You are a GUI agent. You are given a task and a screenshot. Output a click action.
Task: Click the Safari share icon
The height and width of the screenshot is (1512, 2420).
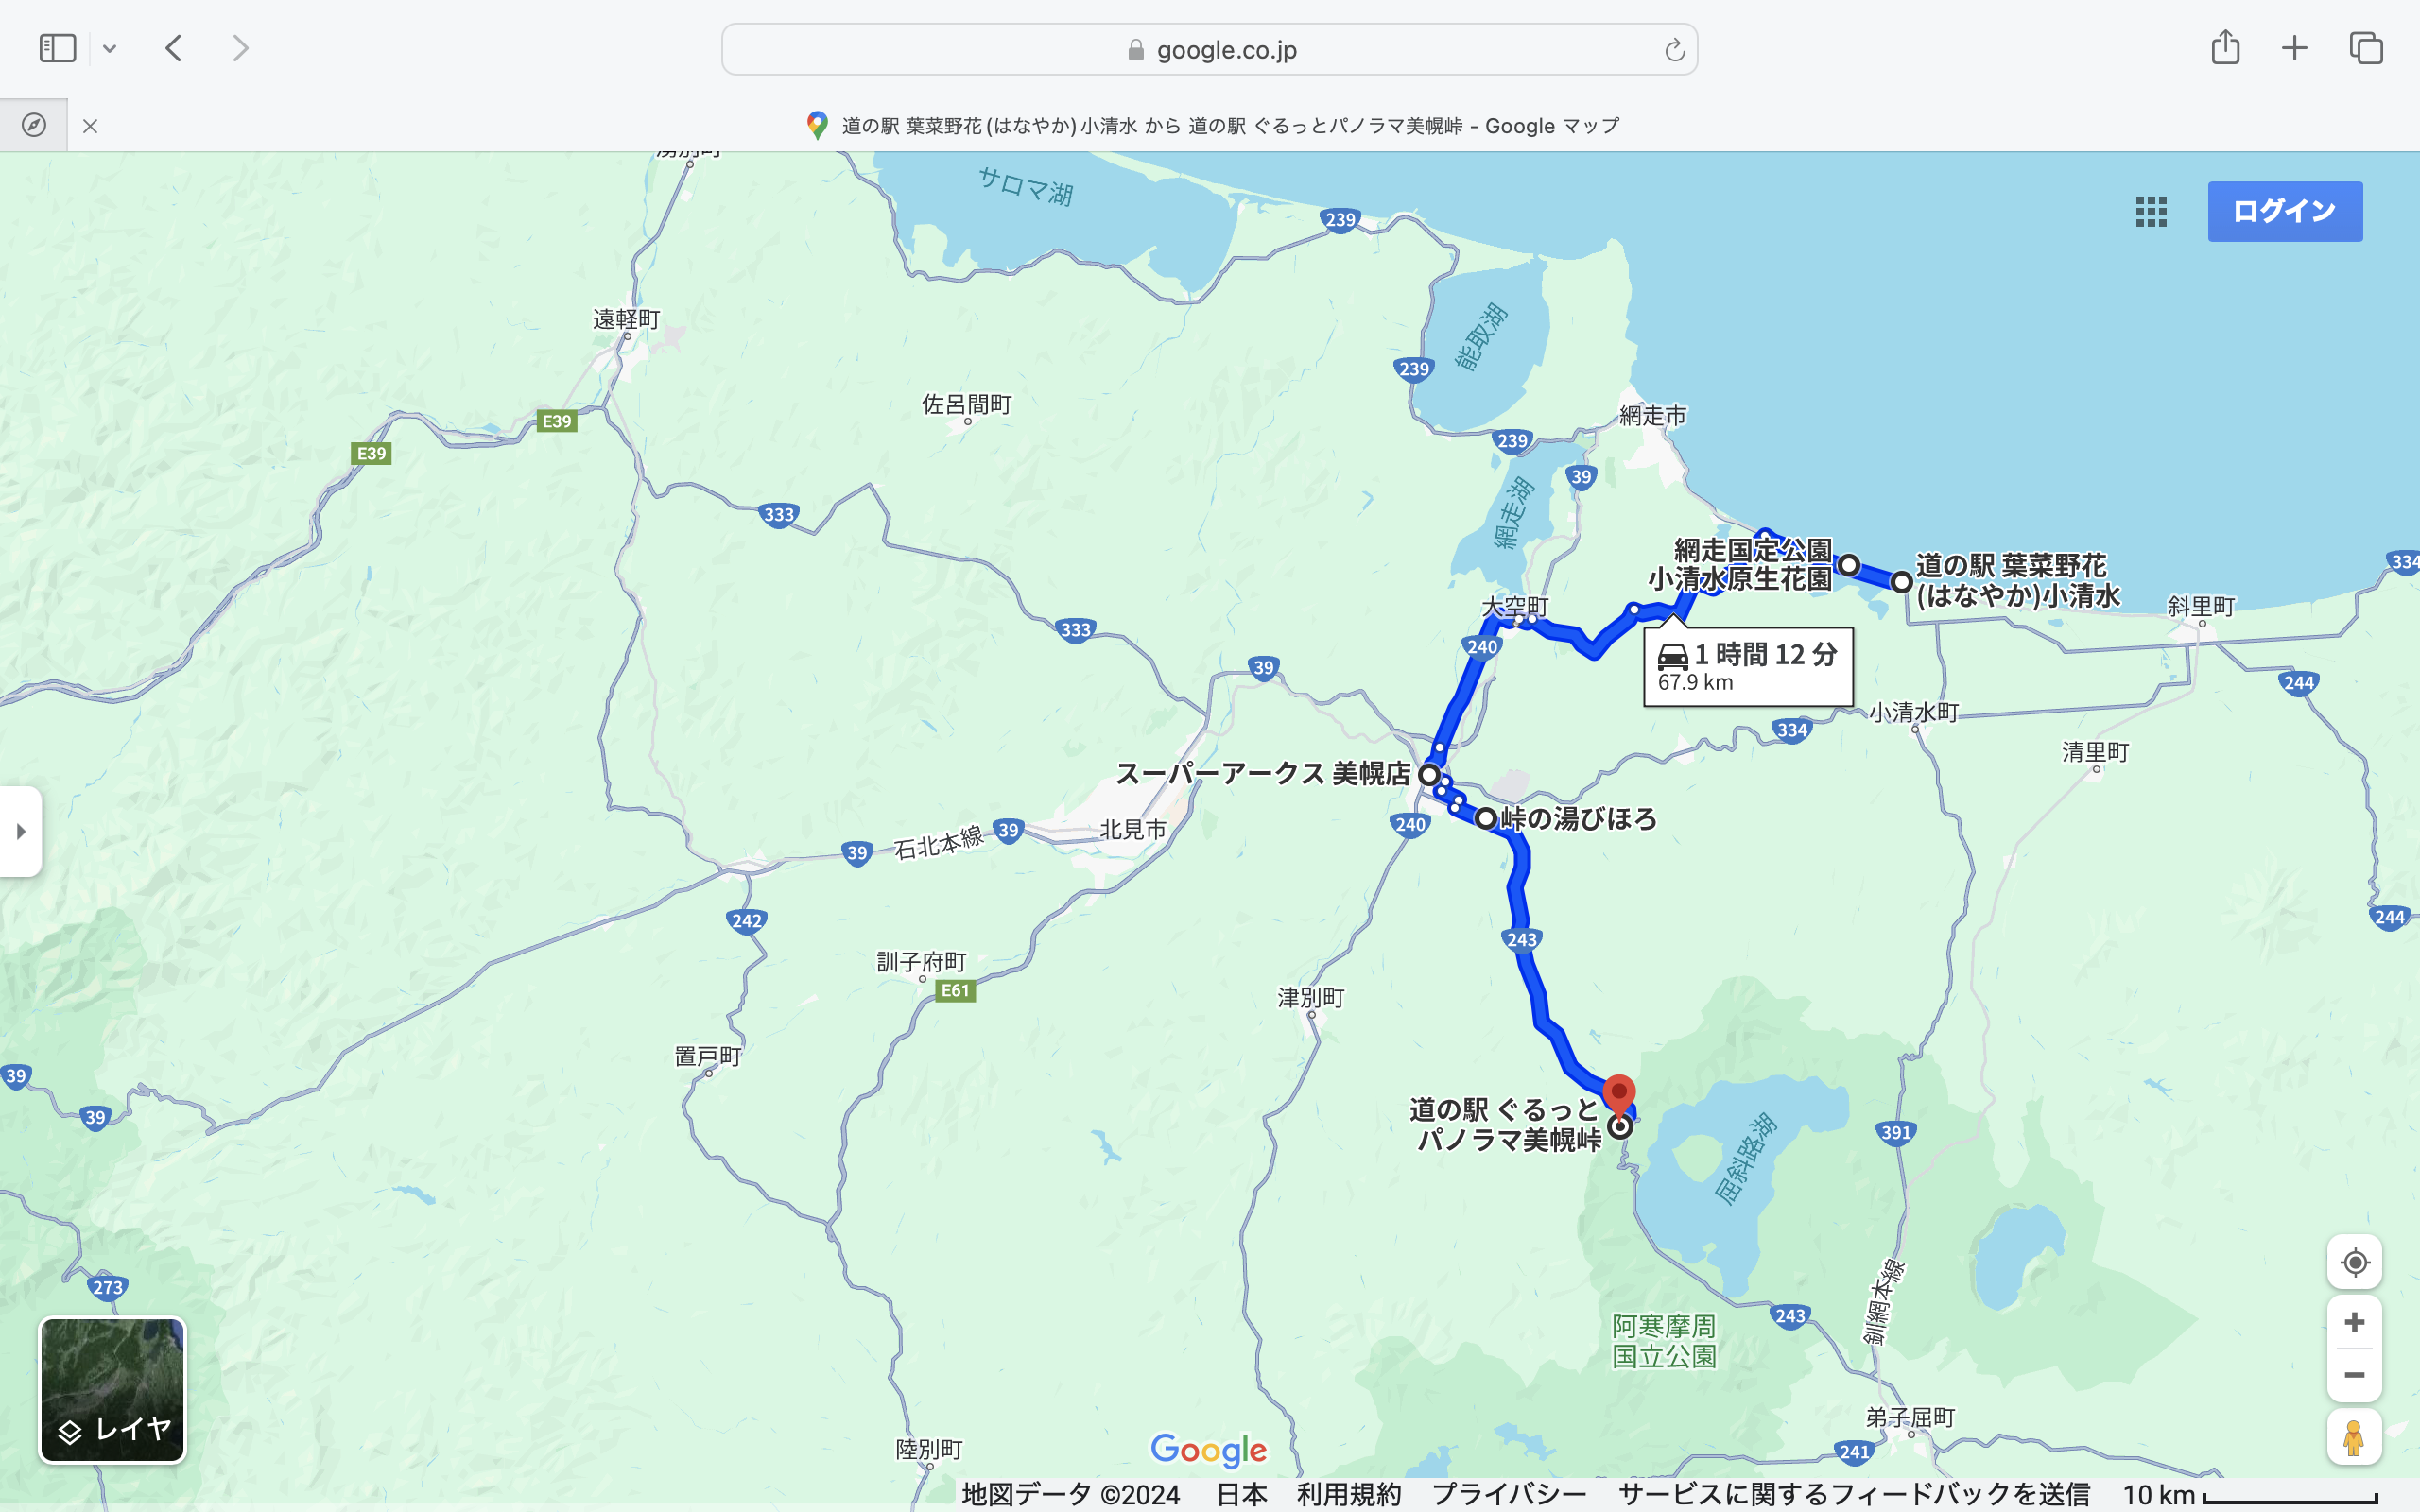(2225, 48)
